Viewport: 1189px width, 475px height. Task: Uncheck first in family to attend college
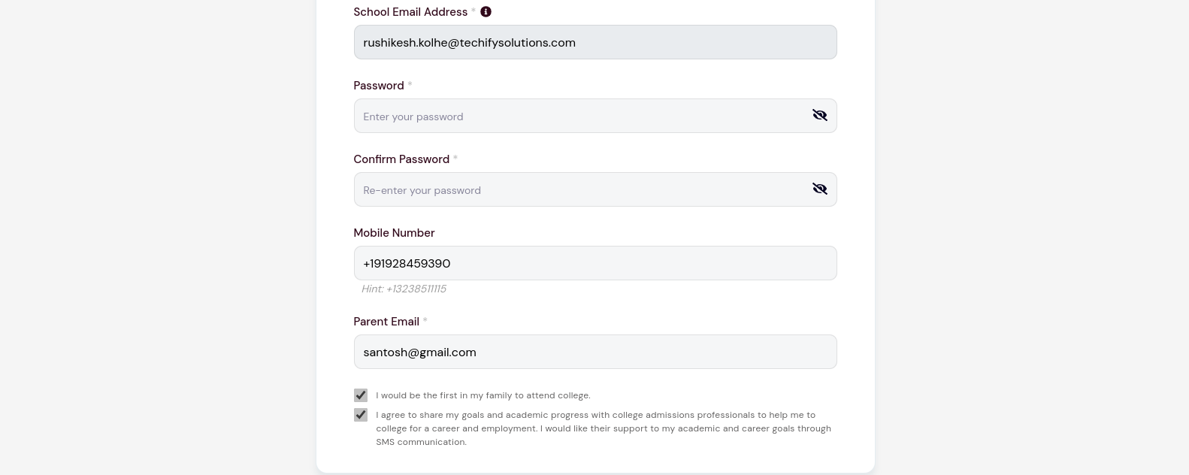pos(361,395)
